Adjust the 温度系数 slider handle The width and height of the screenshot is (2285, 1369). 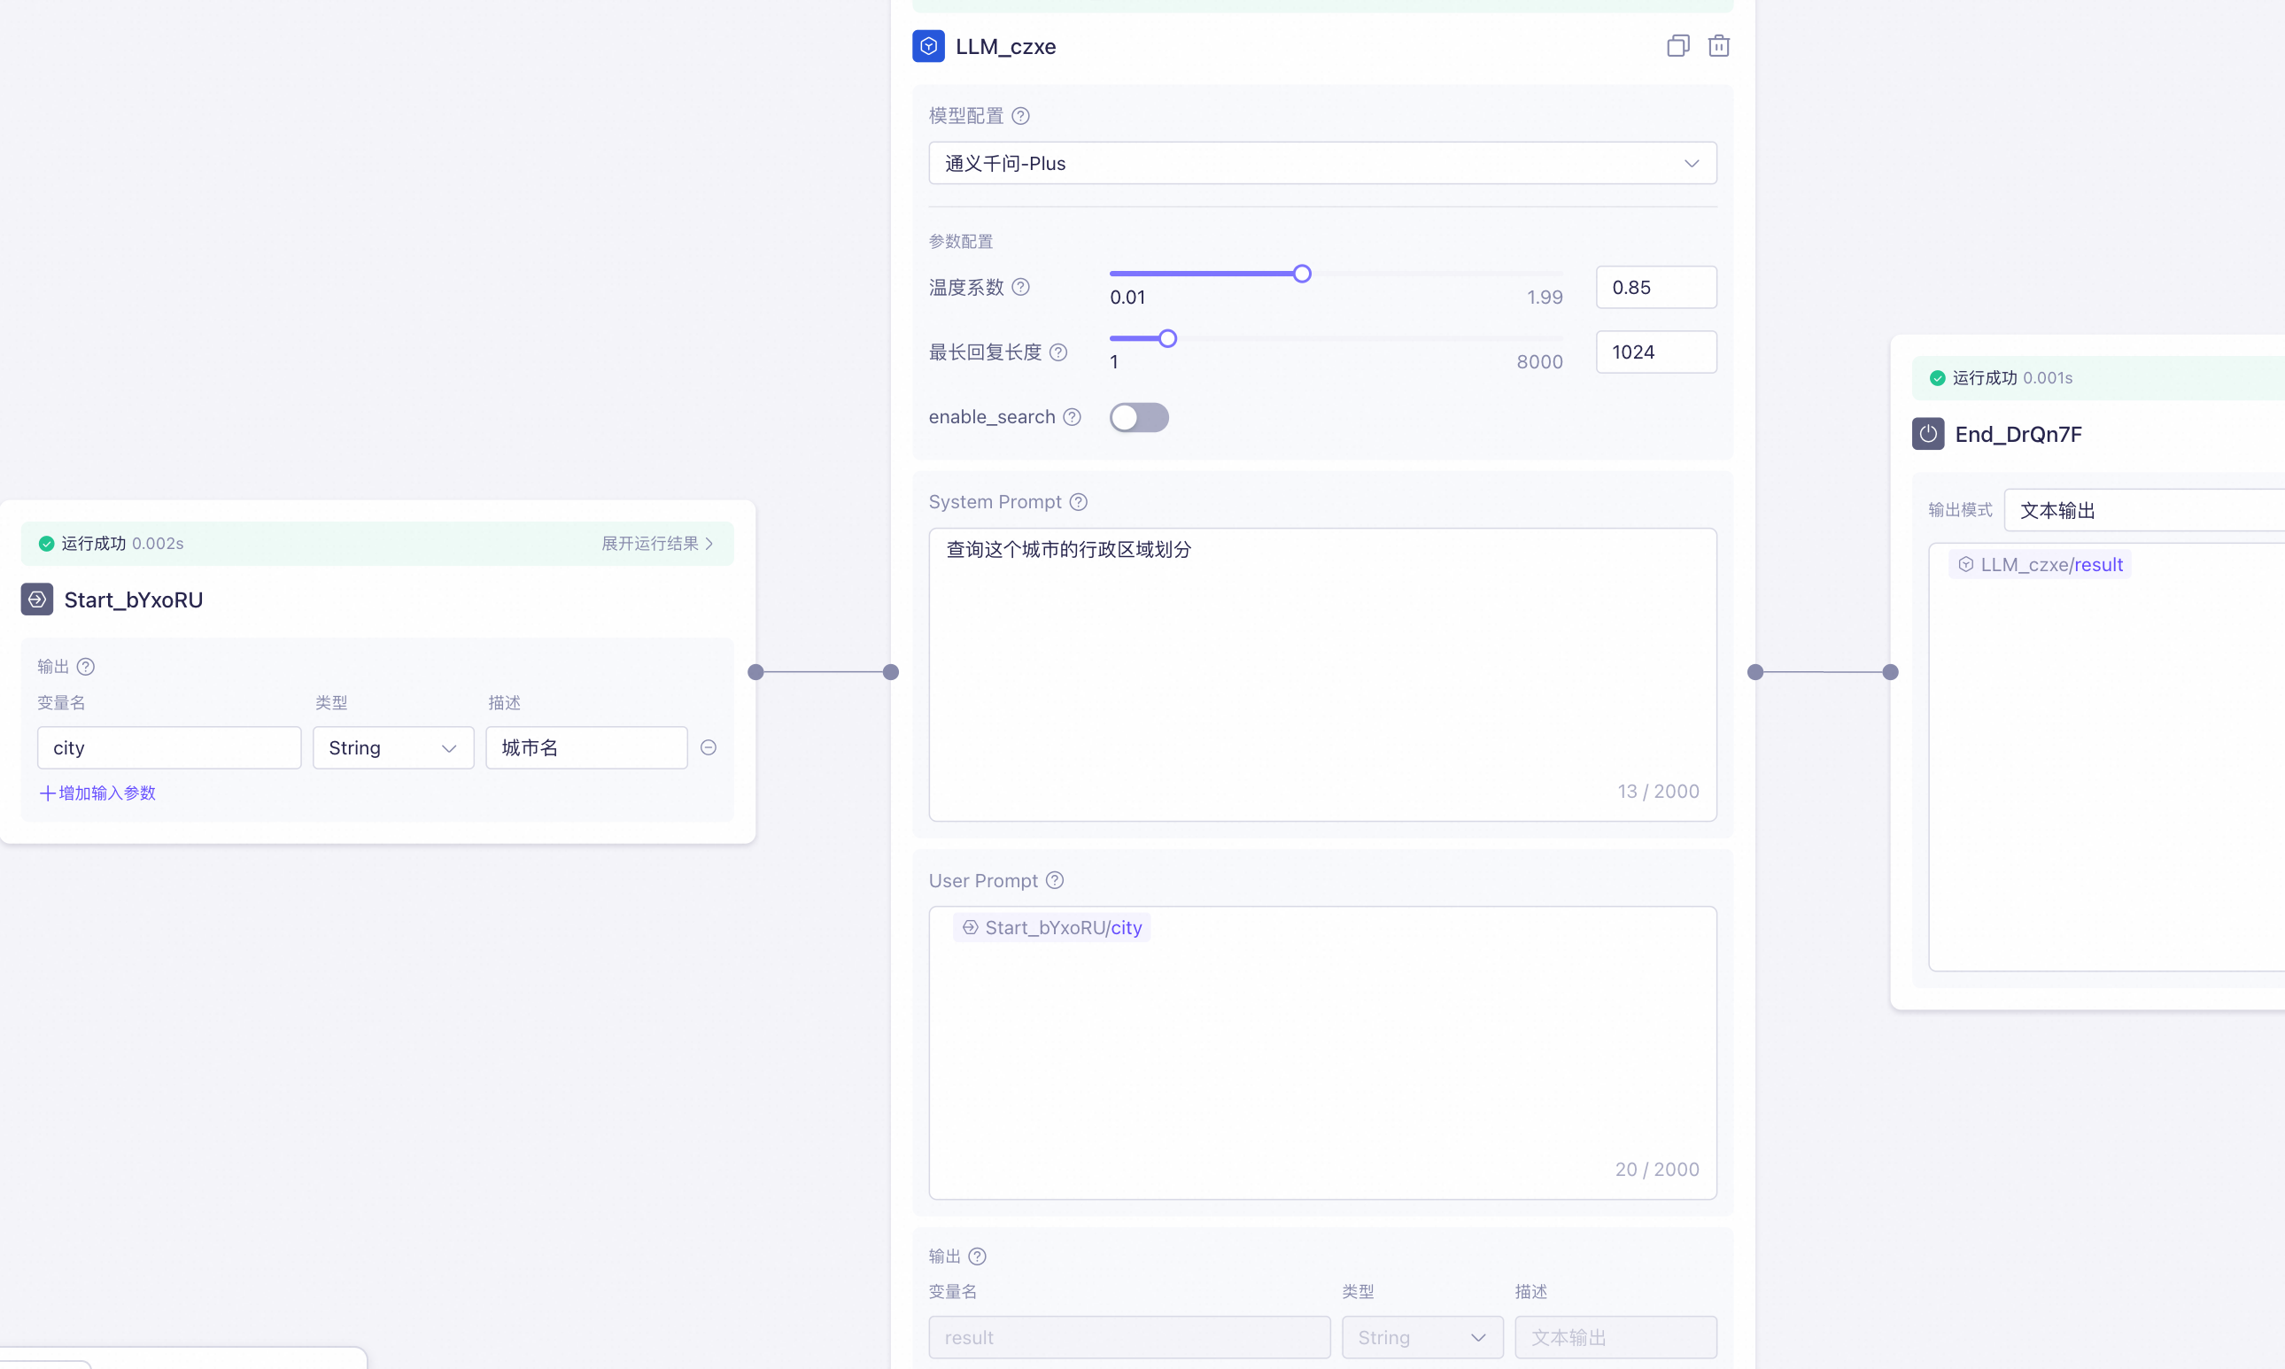click(x=1302, y=274)
